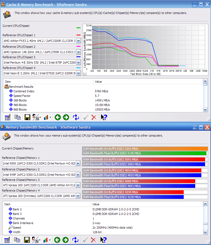The image size is (211, 245).
Task: Click the [y] axis toggle below the chart
Action: [x=85, y=74]
